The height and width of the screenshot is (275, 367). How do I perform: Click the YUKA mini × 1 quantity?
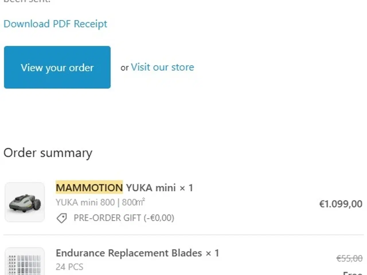click(x=186, y=188)
